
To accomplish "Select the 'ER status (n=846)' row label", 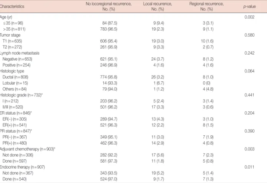I will (16, 113).
